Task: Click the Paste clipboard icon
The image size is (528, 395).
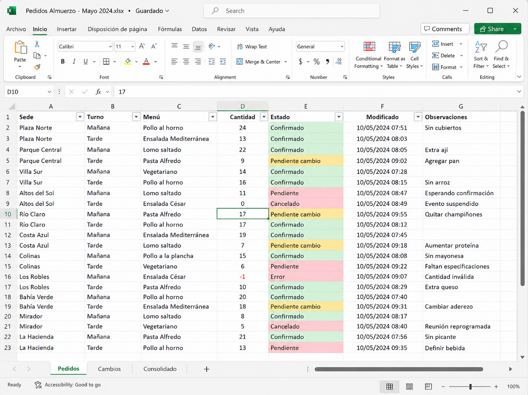Action: pyautogui.click(x=20, y=47)
